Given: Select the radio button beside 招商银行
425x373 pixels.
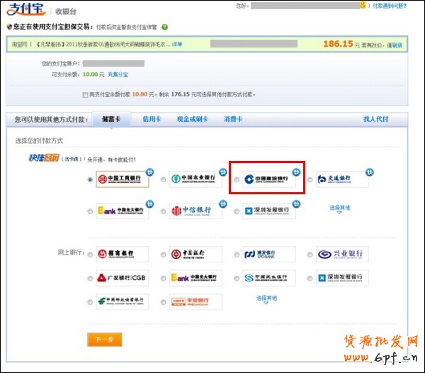Looking at the screenshot, I should (x=89, y=255).
